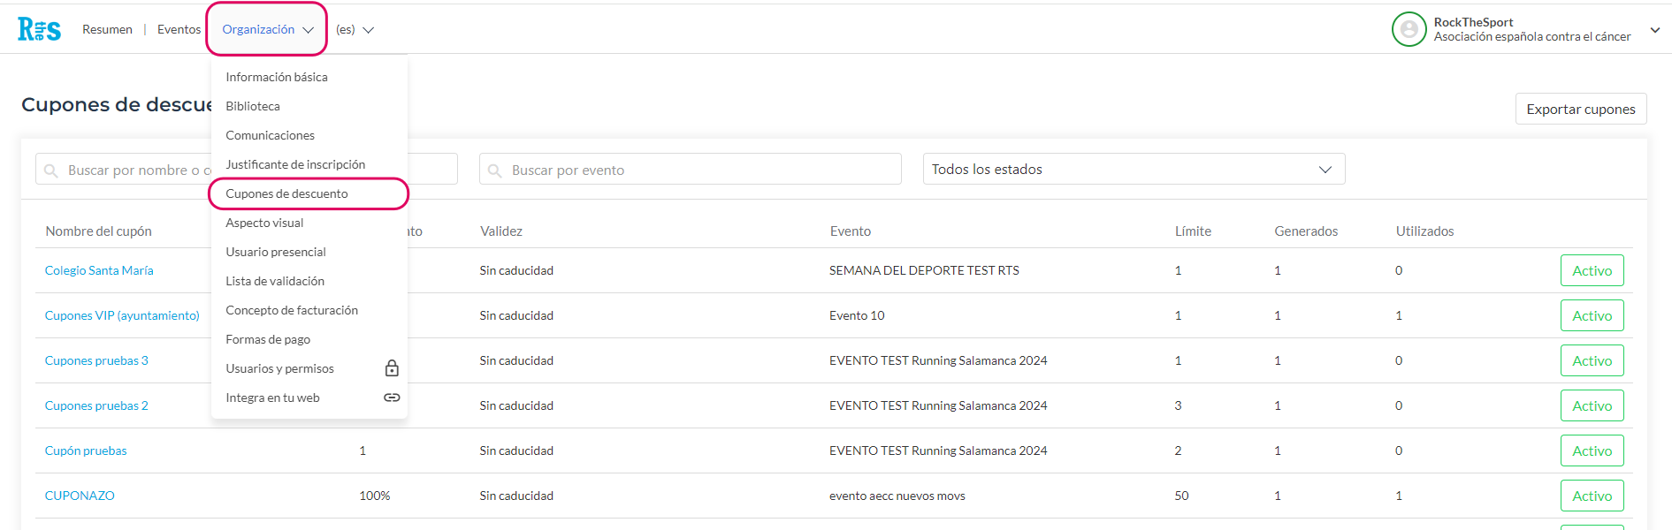Open Aspecto visual settings
This screenshot has width=1672, height=530.
click(264, 223)
